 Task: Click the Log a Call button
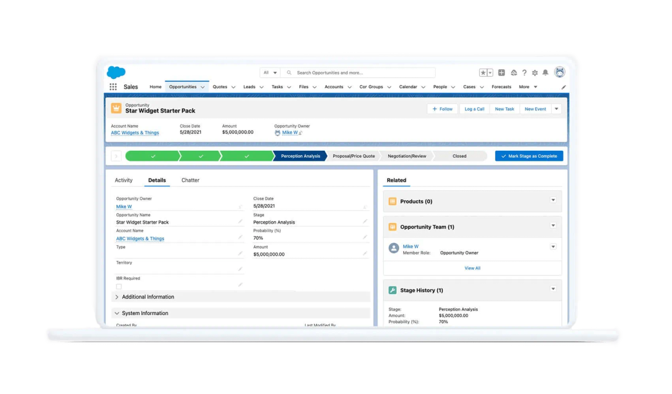[474, 109]
